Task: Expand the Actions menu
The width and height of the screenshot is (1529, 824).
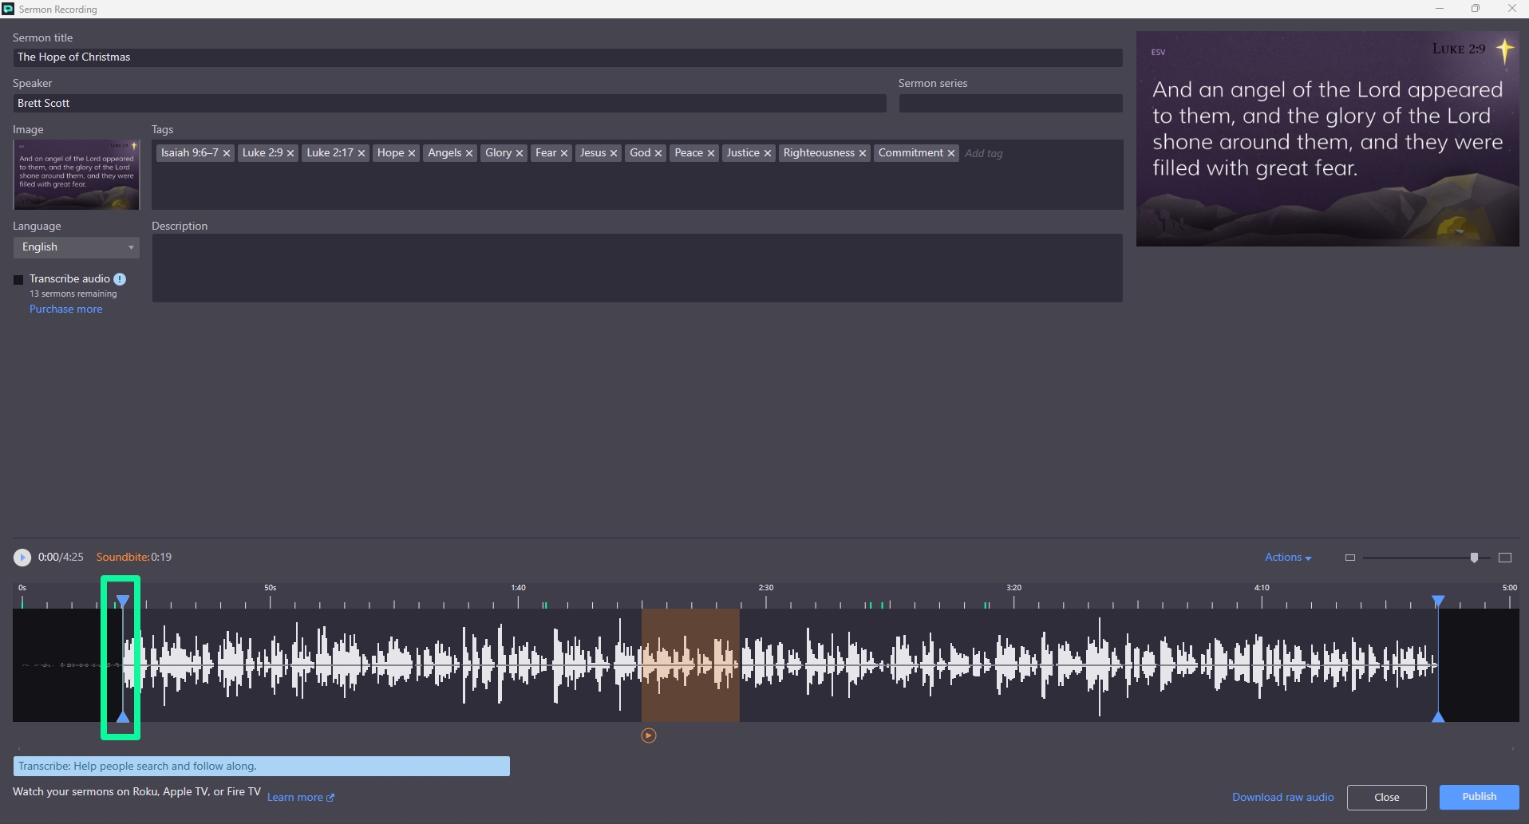Action: coord(1287,558)
